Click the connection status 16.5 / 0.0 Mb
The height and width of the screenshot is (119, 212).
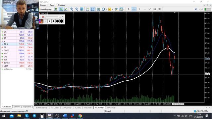click(201, 111)
